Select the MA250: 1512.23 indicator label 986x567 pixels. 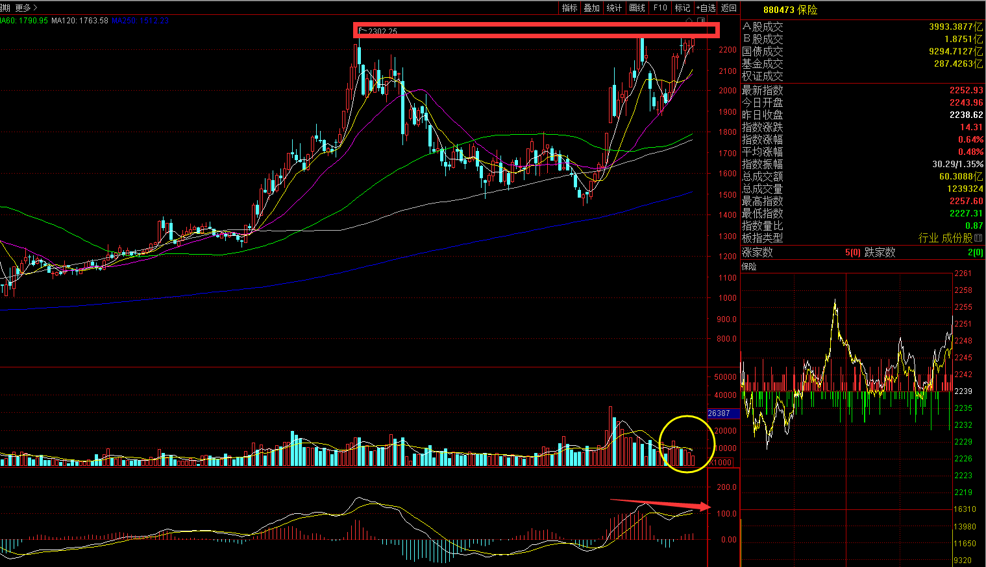[140, 21]
